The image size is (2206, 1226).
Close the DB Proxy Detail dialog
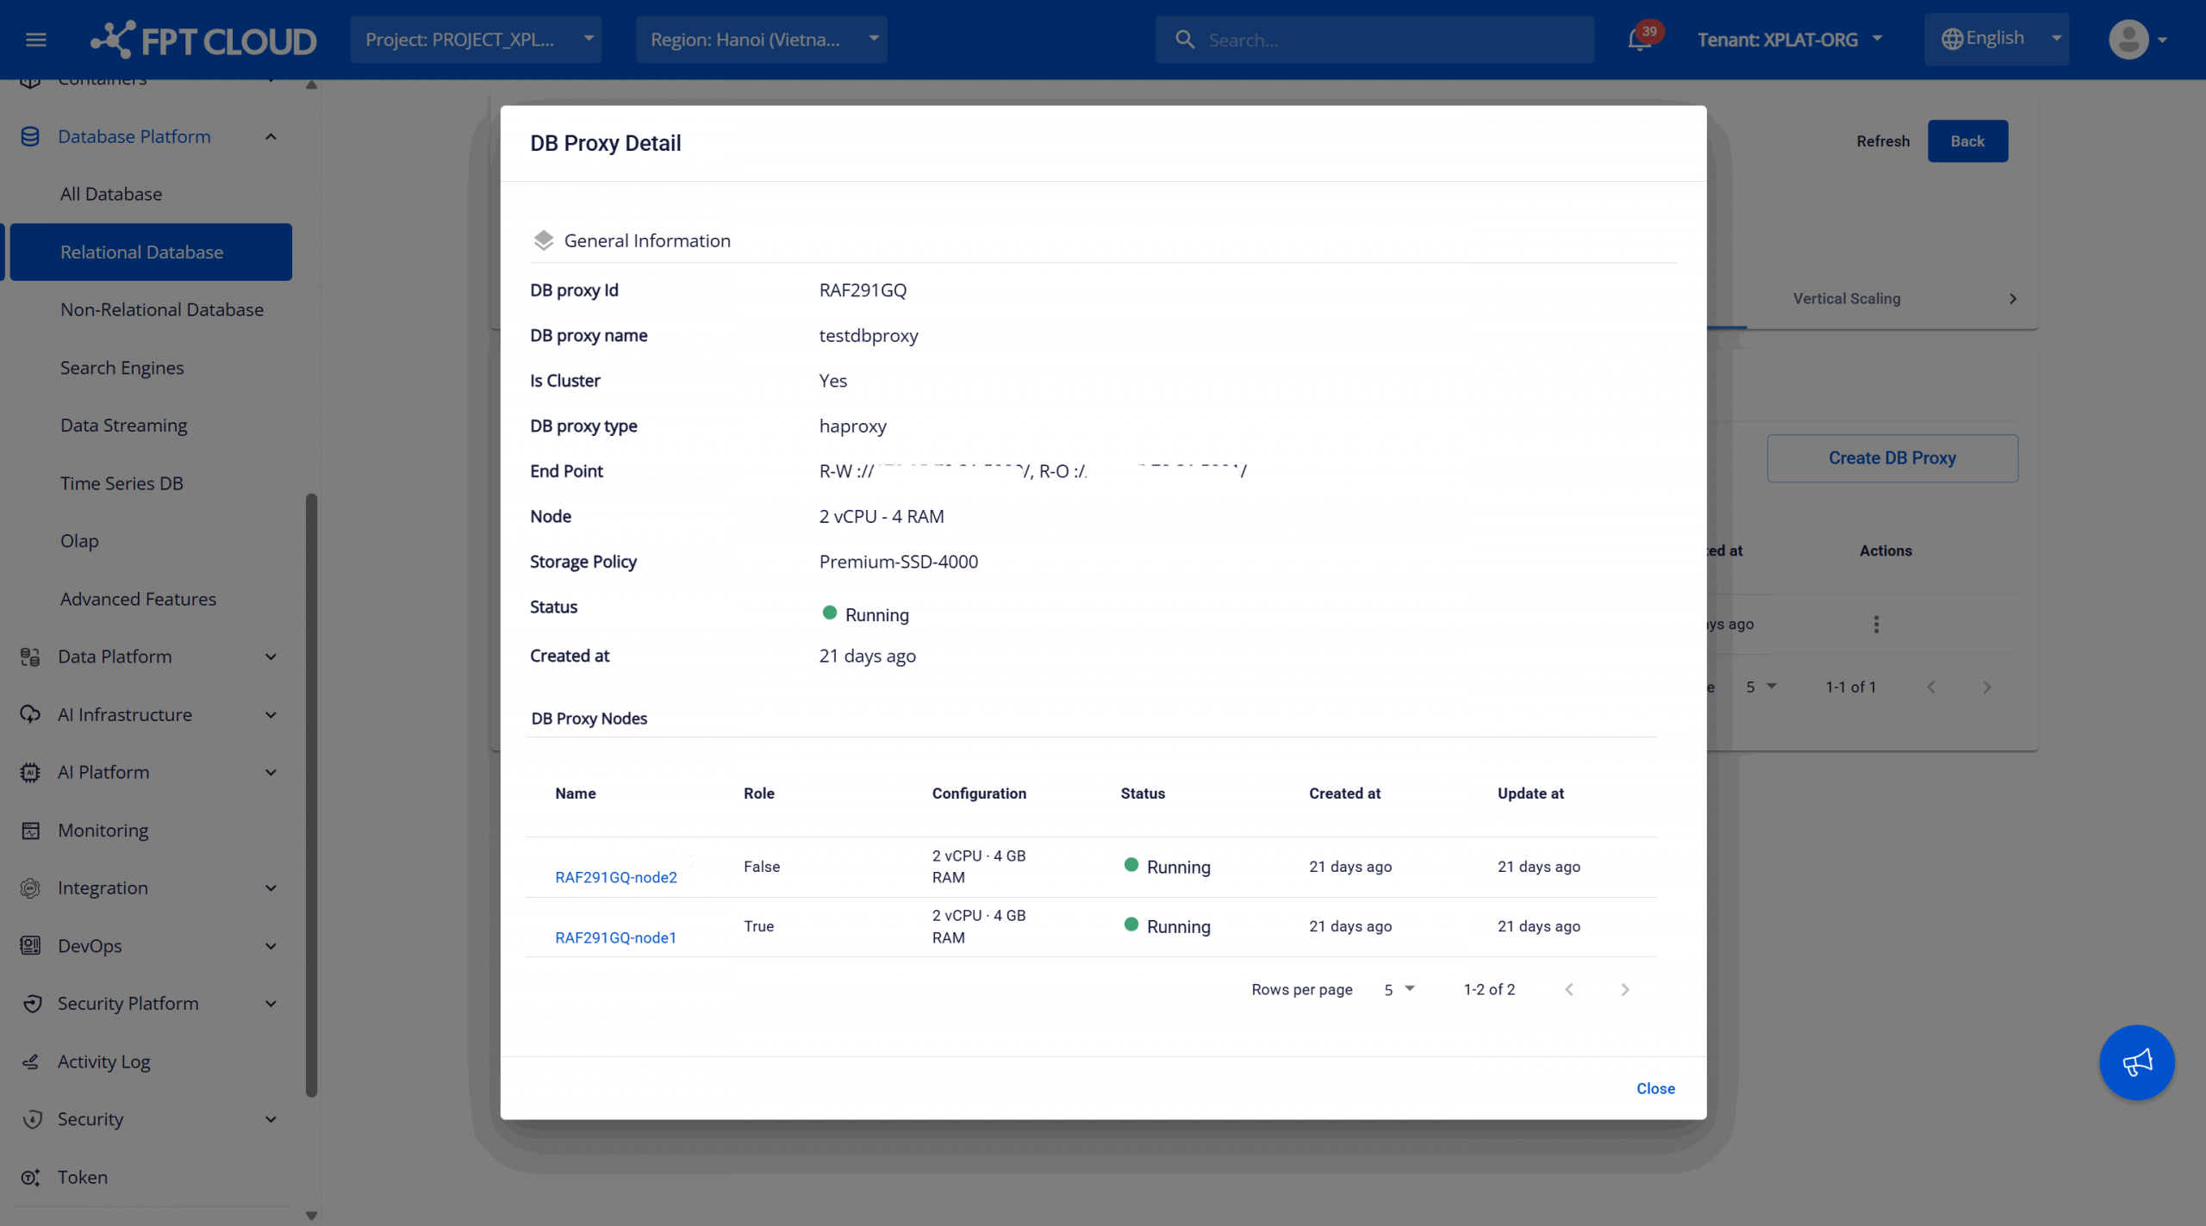(1654, 1088)
